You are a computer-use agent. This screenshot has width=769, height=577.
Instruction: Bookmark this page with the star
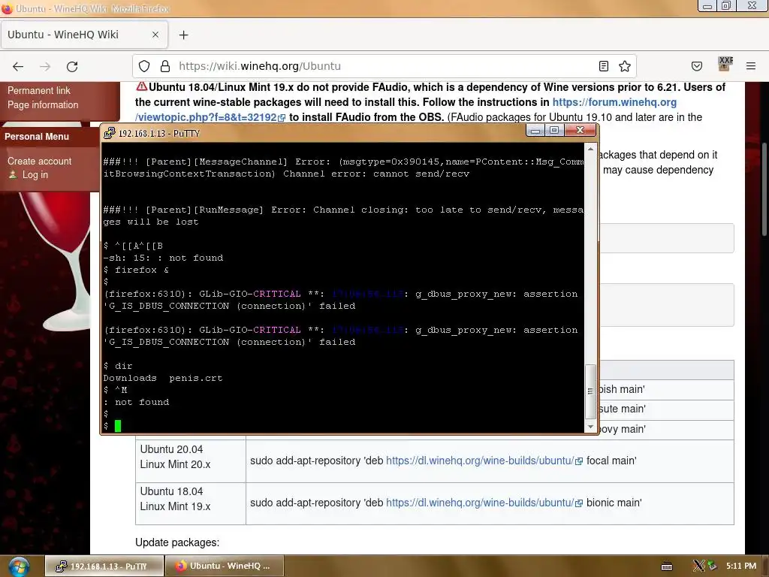pos(624,66)
